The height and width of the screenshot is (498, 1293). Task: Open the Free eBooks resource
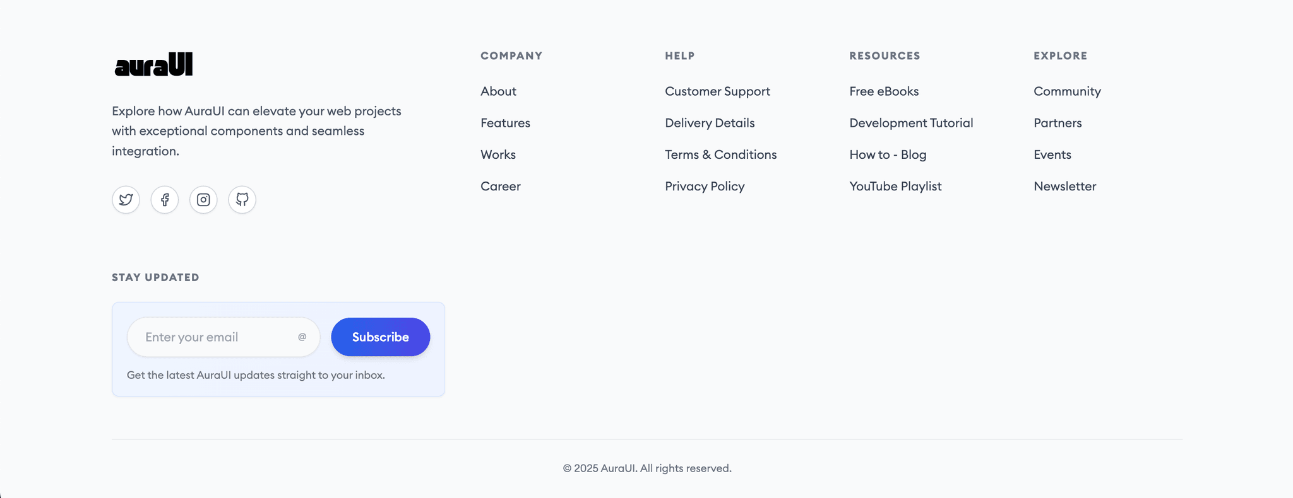tap(884, 91)
